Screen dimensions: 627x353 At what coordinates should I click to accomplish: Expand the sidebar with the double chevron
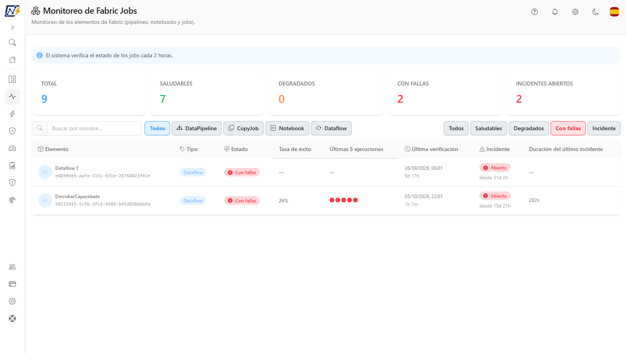coord(13,27)
